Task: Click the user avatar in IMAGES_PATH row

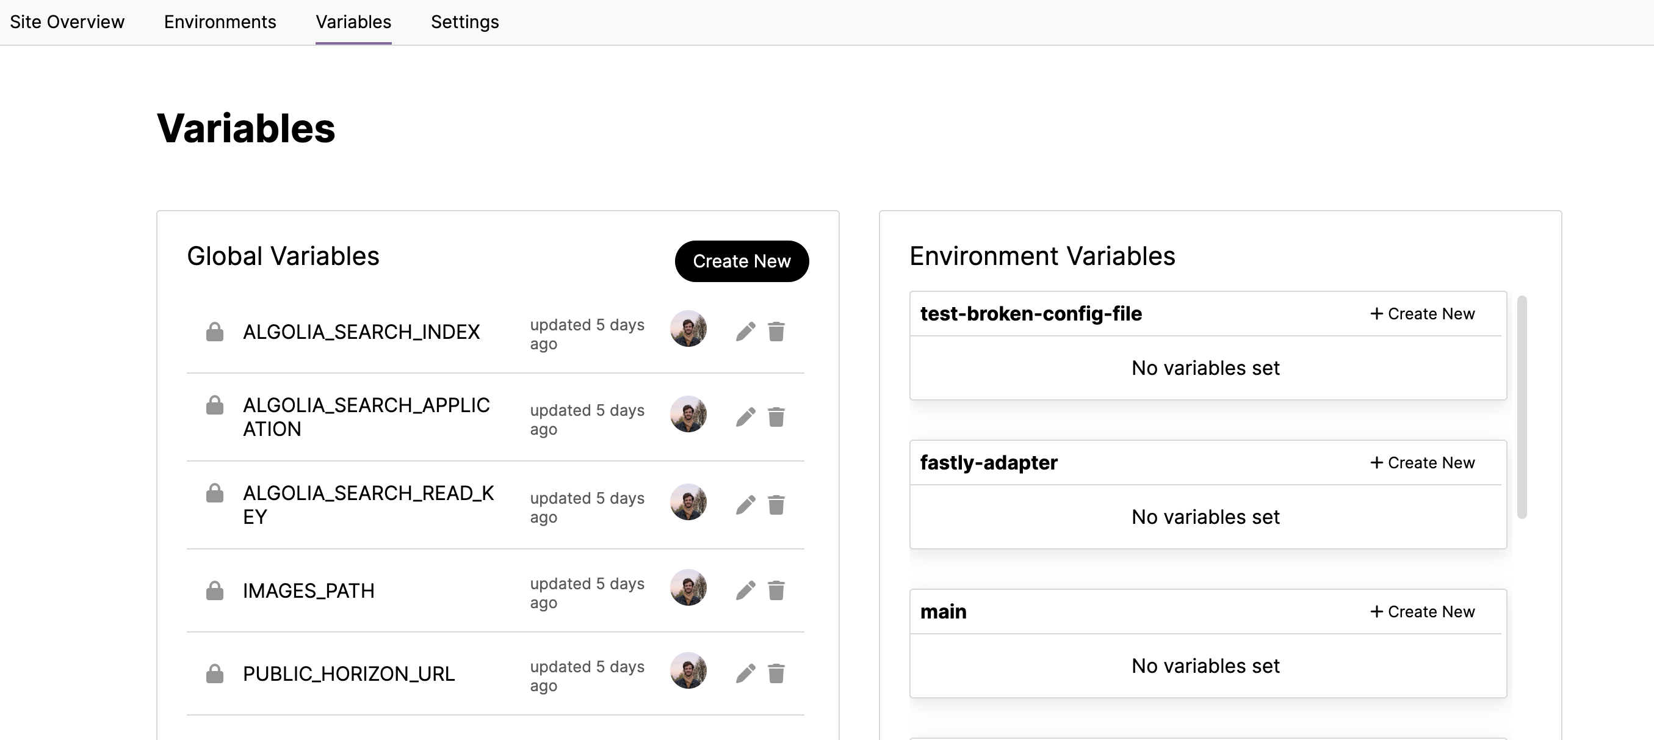Action: [688, 588]
